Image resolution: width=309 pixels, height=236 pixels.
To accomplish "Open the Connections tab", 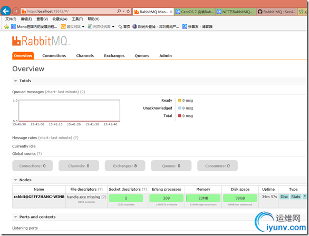I will (54, 56).
